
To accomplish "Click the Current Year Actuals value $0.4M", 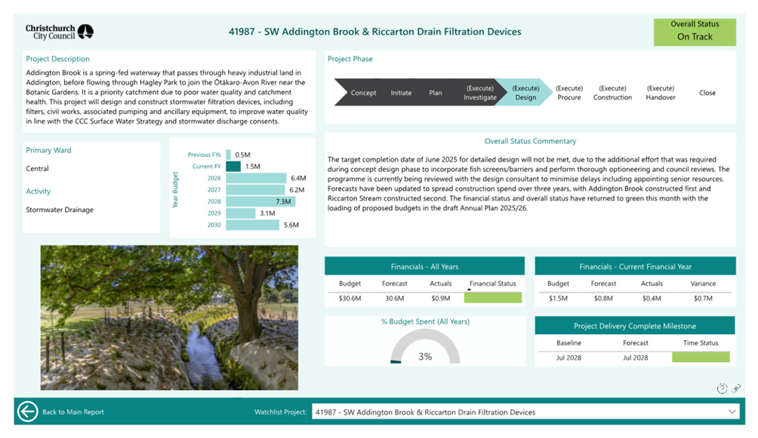I will pos(652,299).
